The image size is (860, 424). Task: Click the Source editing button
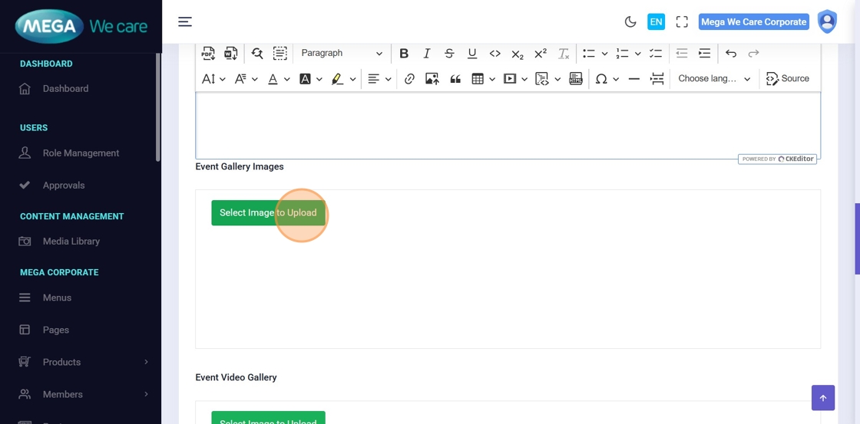(788, 79)
